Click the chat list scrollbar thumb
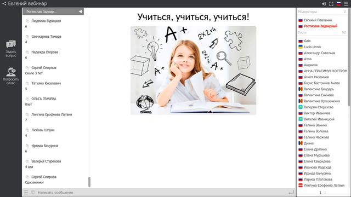This screenshot has width=351, height=197. (x=89, y=182)
